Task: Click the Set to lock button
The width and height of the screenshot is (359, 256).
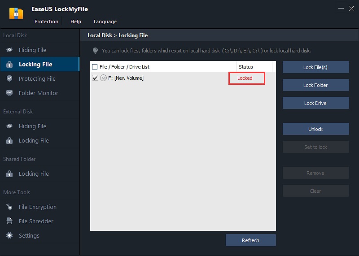Action: [x=316, y=147]
